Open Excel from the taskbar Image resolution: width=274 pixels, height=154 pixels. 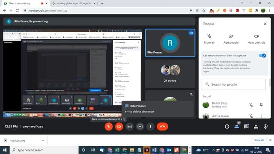(x=117, y=150)
